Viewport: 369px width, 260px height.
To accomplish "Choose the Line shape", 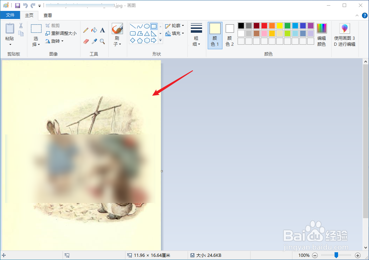I will 133,26.
